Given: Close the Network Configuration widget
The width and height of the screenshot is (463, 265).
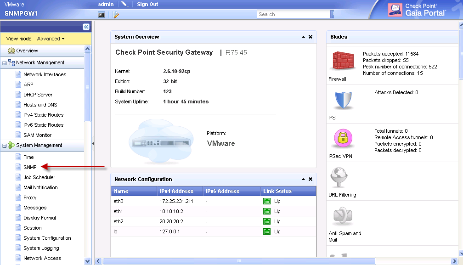Looking at the screenshot, I should [311, 179].
